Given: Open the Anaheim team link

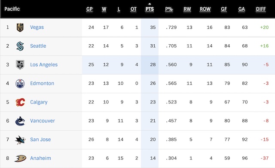Looking at the screenshot, I should click(40, 158).
